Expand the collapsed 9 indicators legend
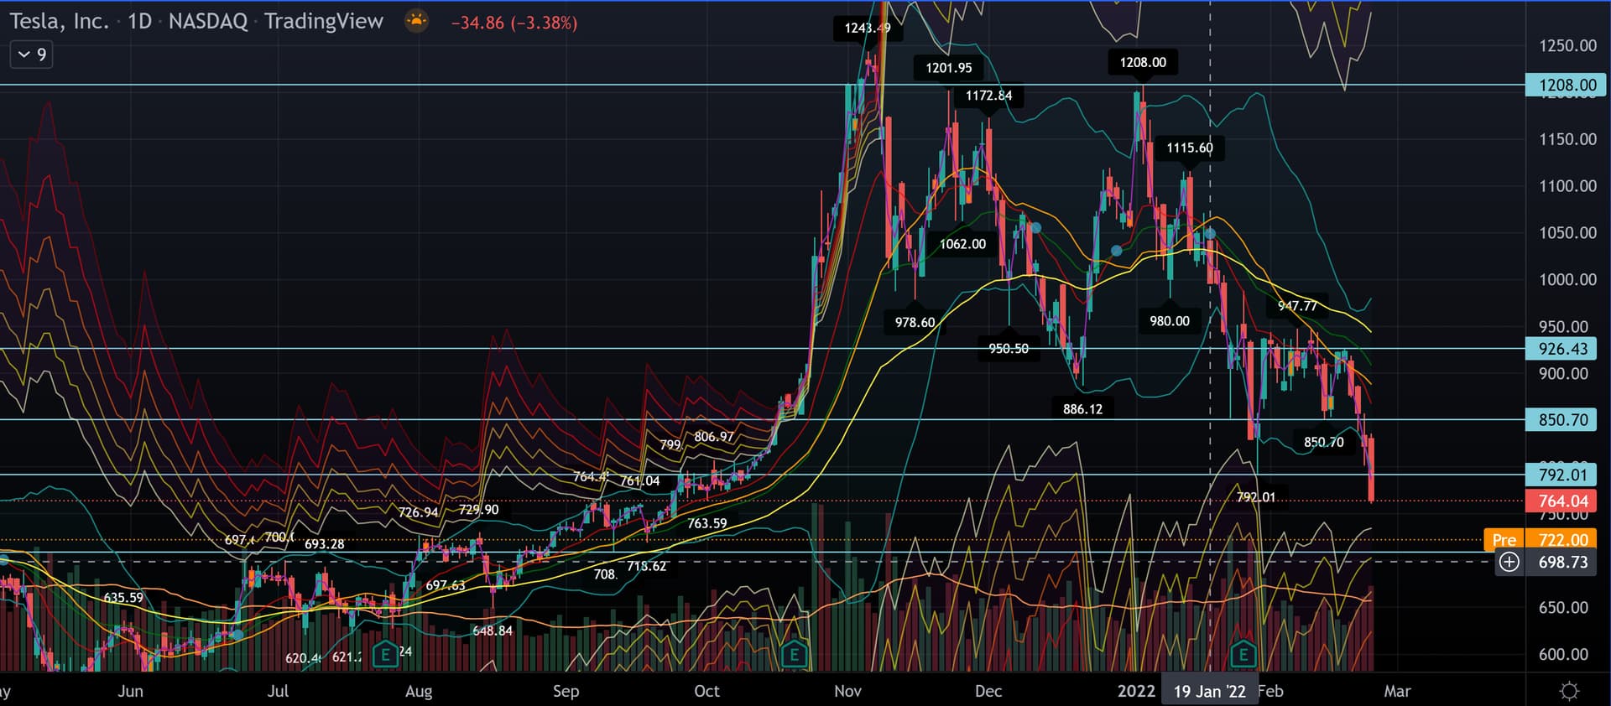 click(x=32, y=55)
